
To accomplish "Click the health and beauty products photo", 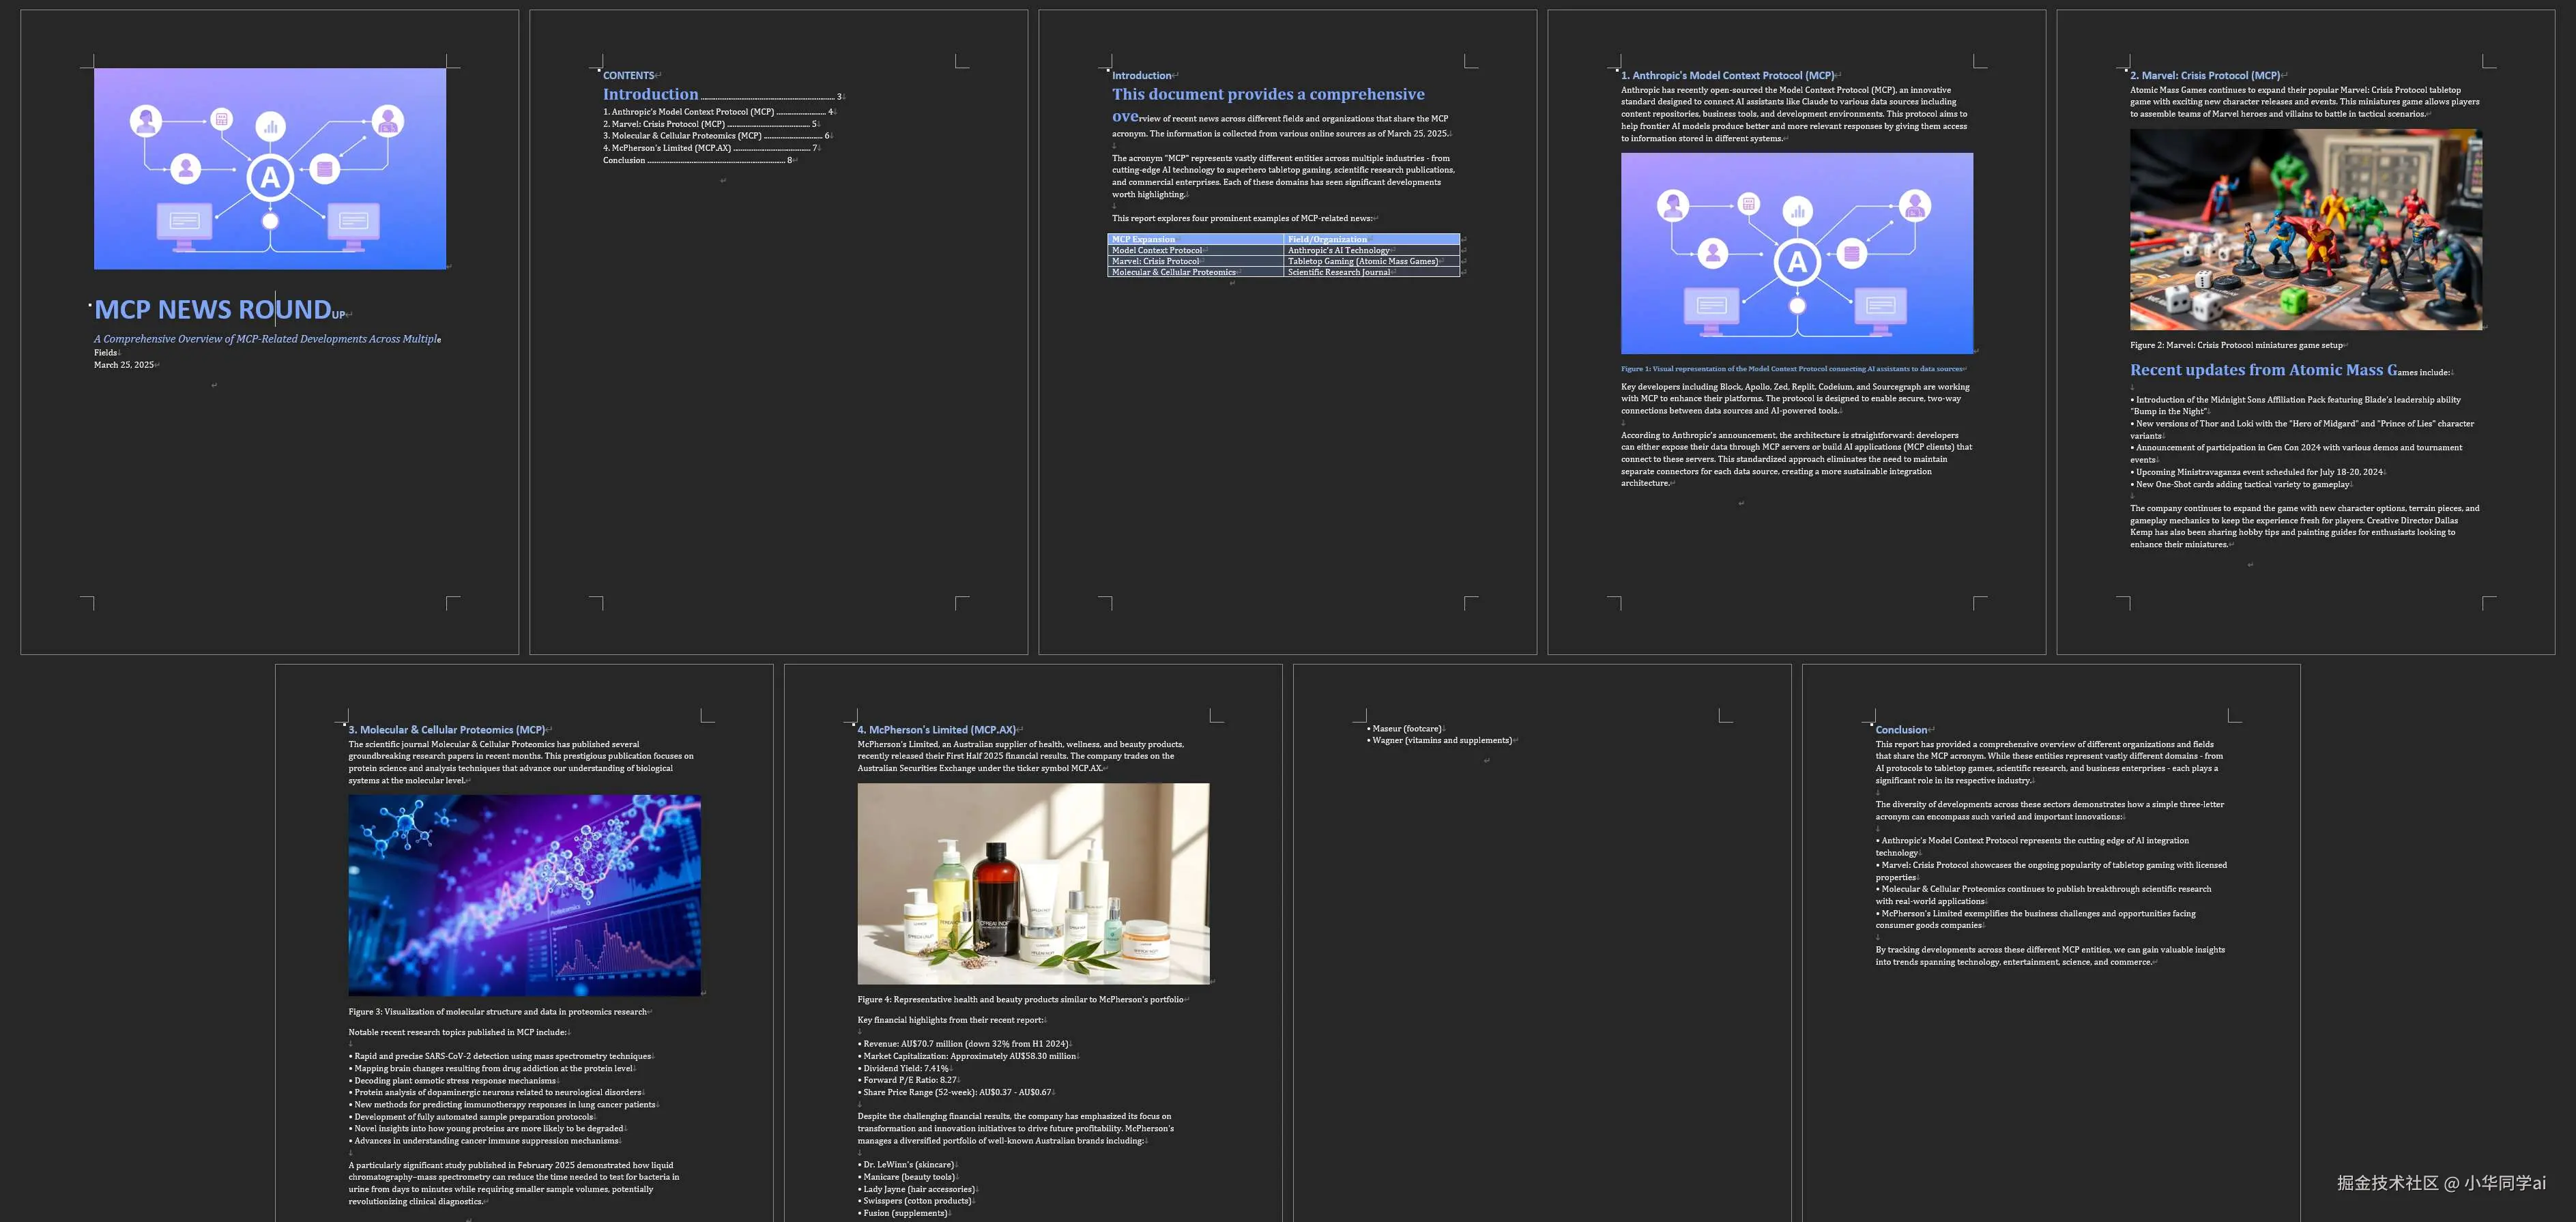I will (1033, 883).
